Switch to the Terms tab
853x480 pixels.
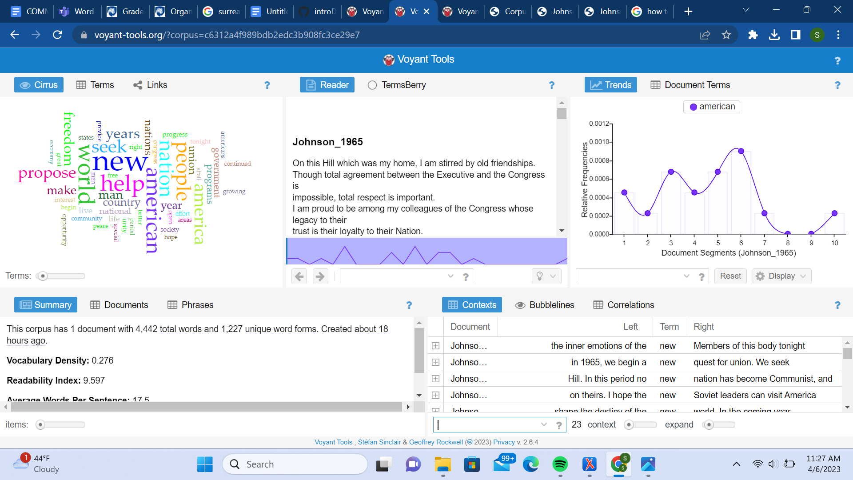(x=95, y=85)
